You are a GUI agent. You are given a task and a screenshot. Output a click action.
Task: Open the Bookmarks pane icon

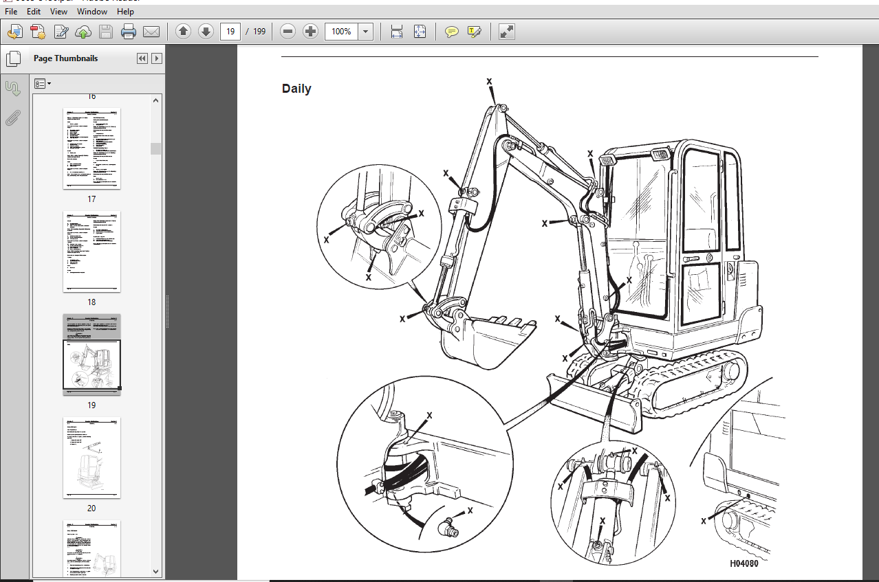pyautogui.click(x=12, y=88)
